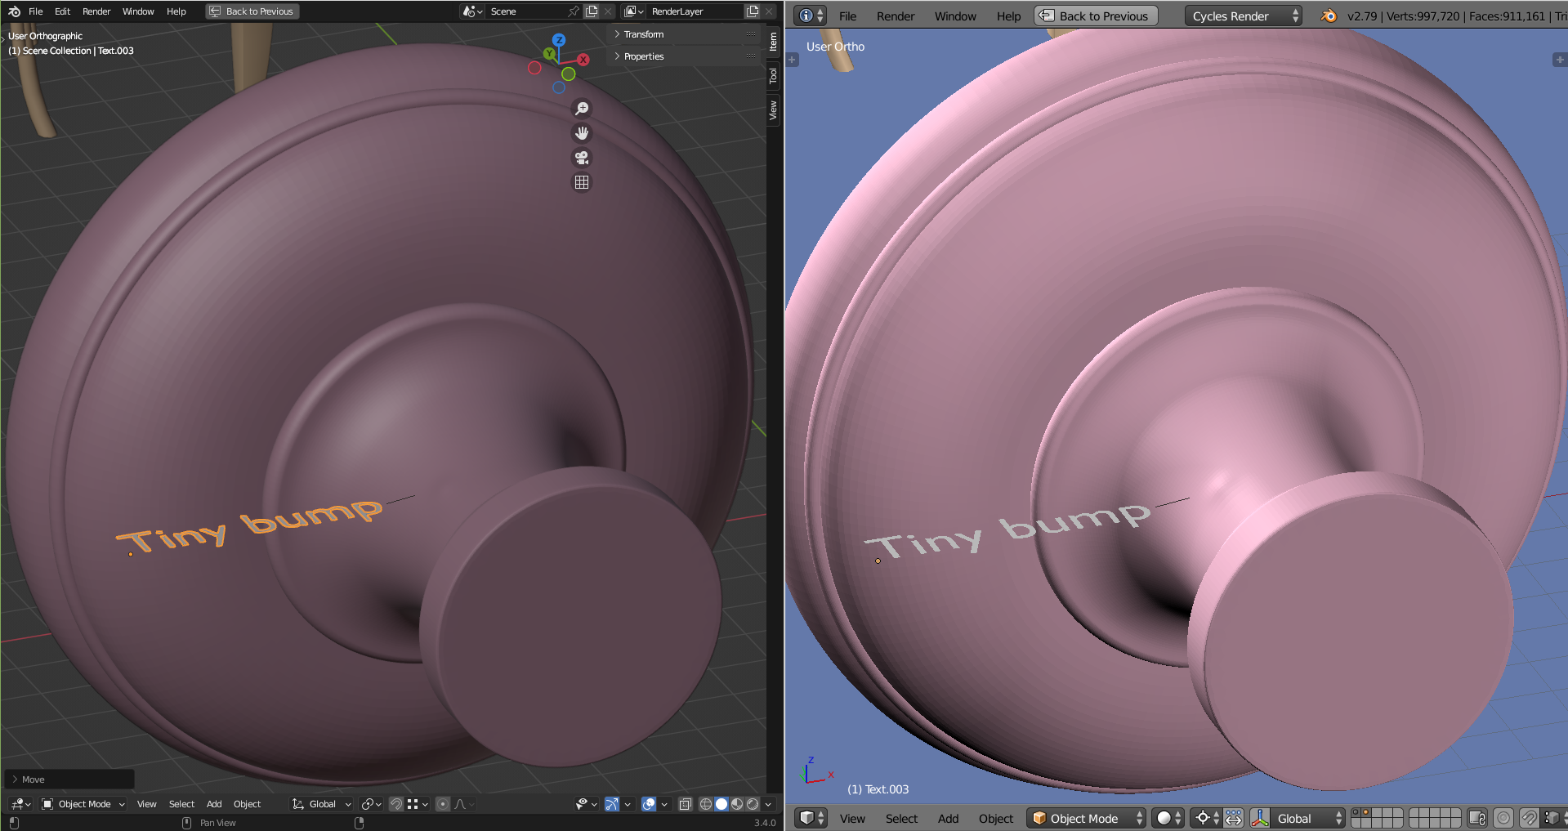Click the zoom view magnifier icon
The width and height of the screenshot is (1568, 831).
coord(582,109)
